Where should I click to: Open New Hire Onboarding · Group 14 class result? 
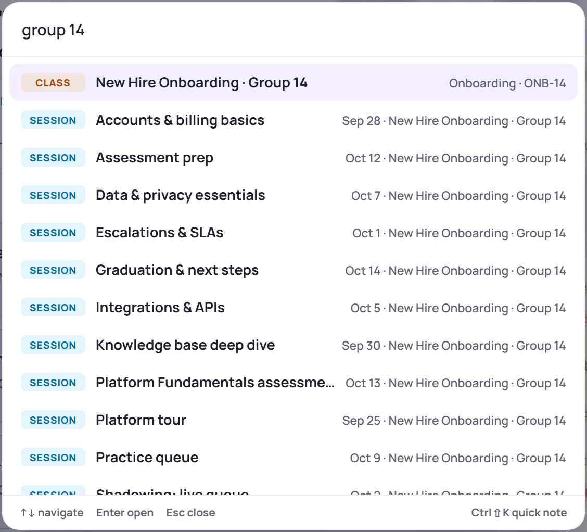(293, 82)
